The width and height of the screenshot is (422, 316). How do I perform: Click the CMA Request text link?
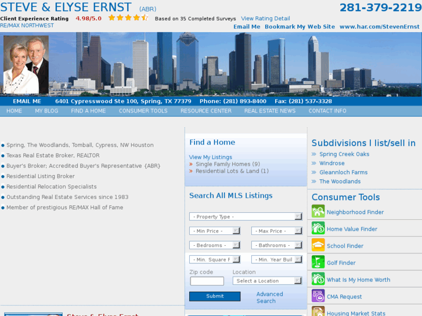(x=344, y=297)
